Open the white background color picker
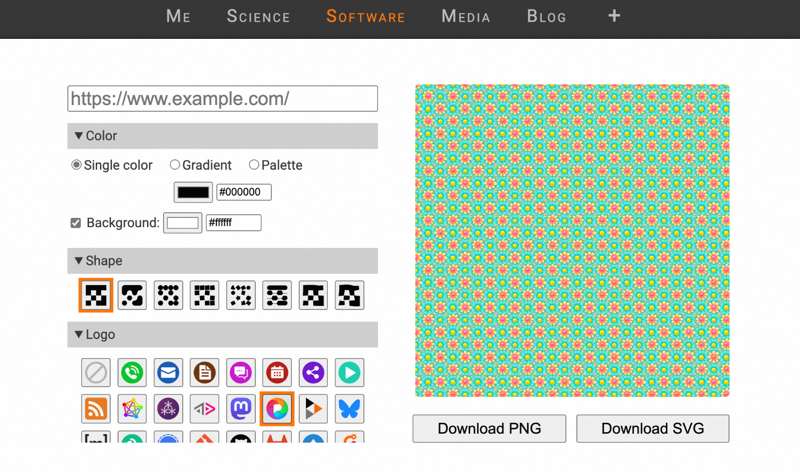 183,223
